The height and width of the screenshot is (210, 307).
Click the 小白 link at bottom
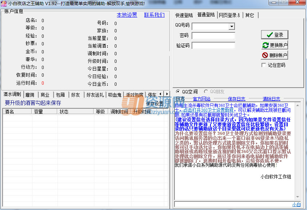[296, 205]
